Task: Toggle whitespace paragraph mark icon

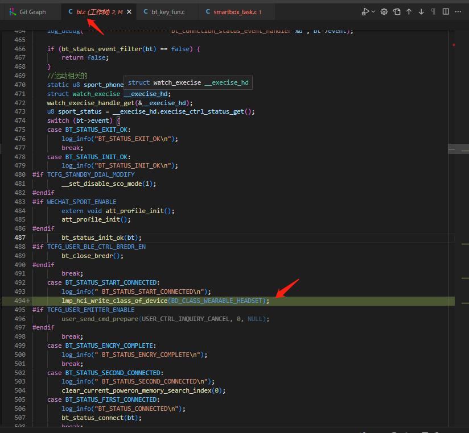Action: point(433,11)
